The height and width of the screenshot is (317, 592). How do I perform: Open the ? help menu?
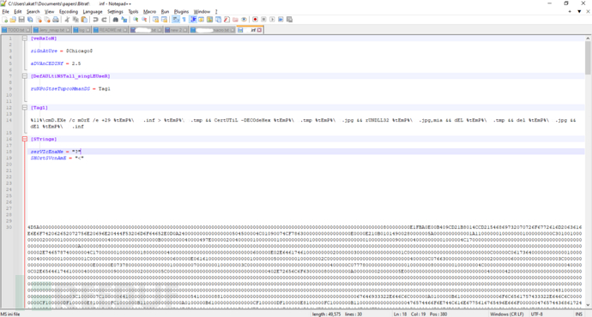click(x=216, y=12)
